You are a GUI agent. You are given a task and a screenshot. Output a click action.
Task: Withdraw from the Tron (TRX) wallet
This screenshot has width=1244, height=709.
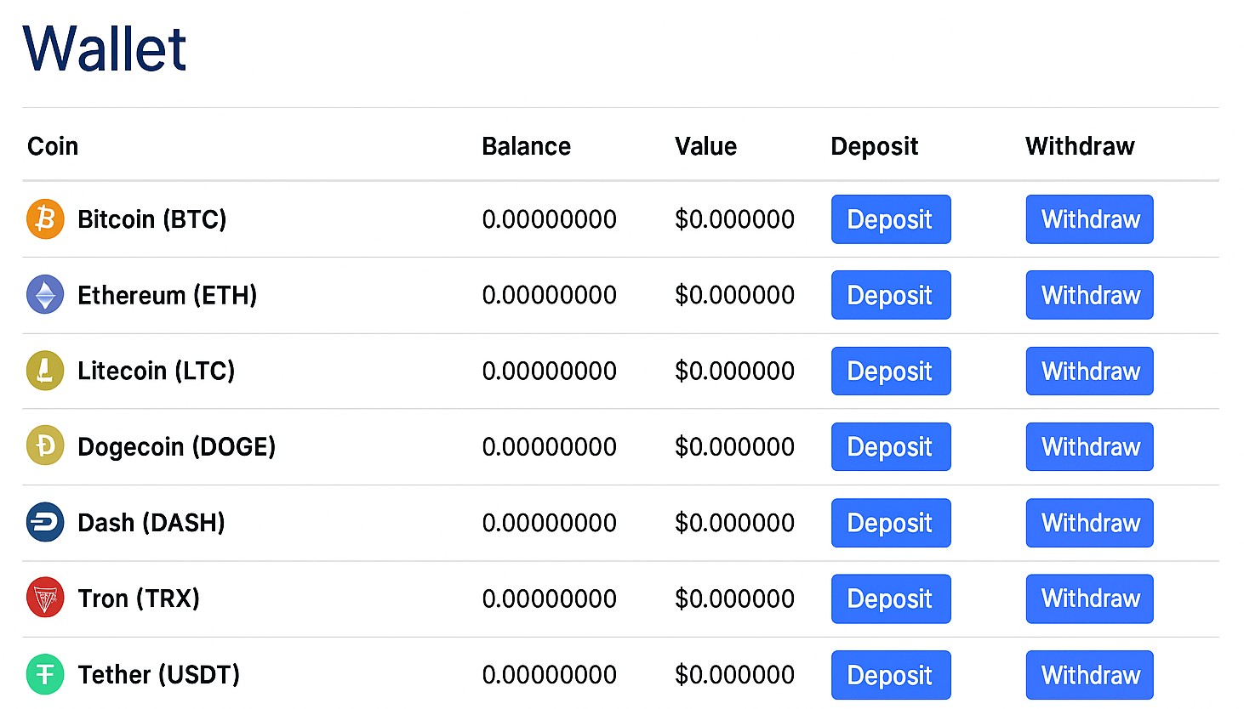coord(1090,598)
